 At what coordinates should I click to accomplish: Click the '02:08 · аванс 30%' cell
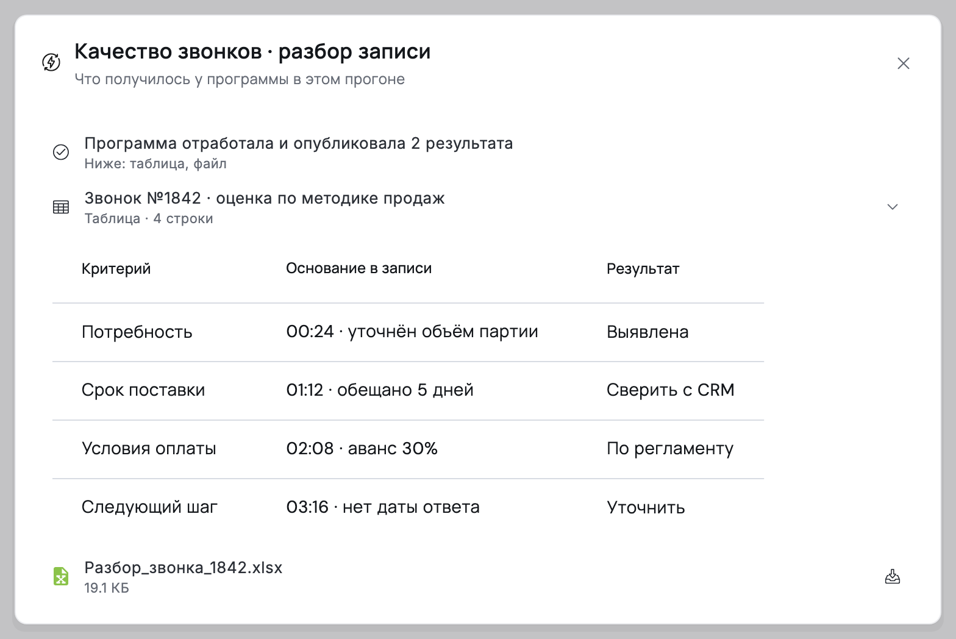click(362, 449)
